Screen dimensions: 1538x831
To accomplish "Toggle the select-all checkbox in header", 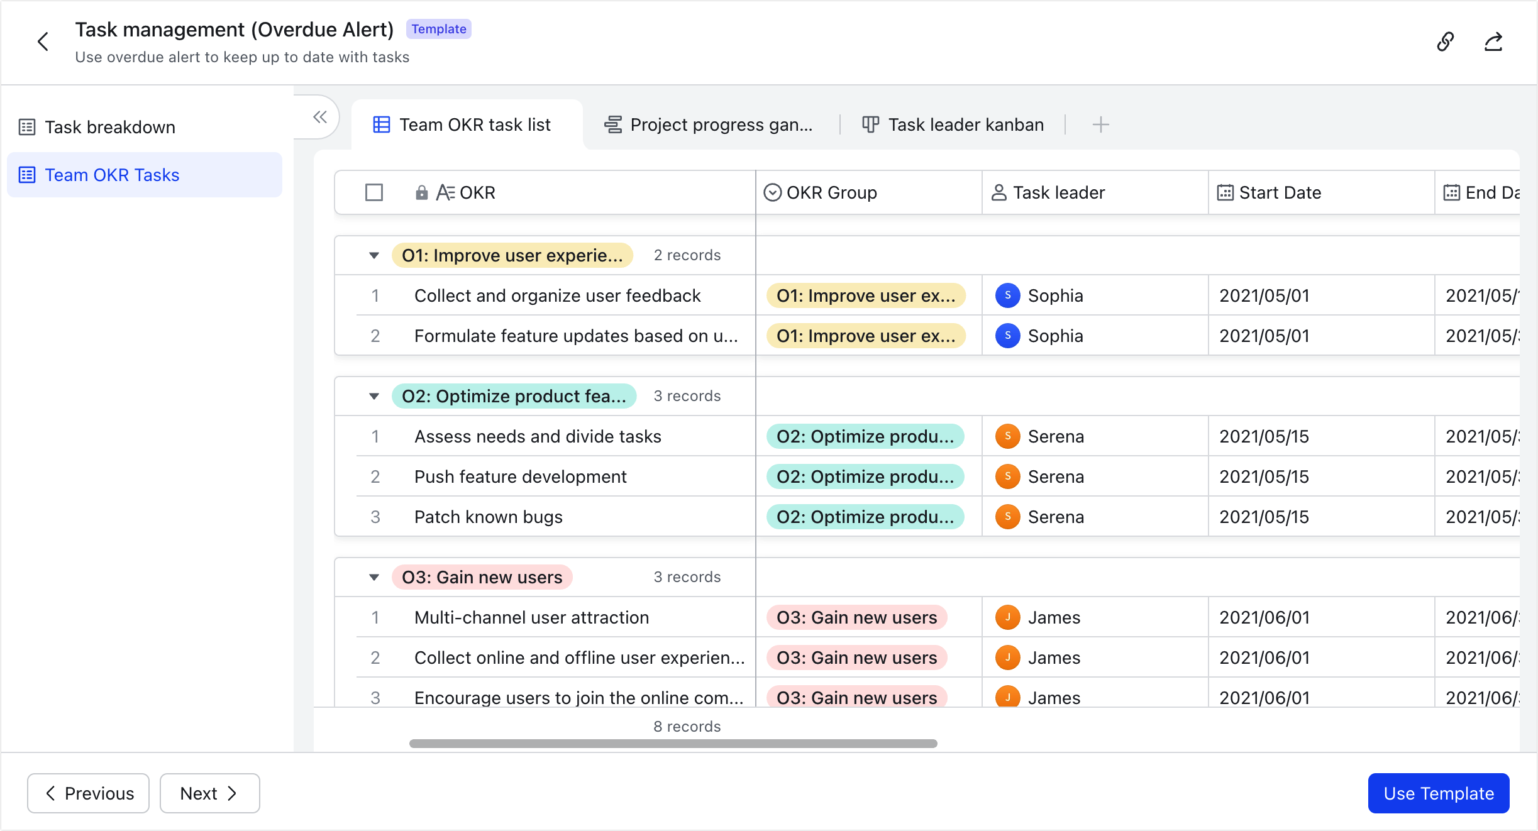I will (374, 192).
